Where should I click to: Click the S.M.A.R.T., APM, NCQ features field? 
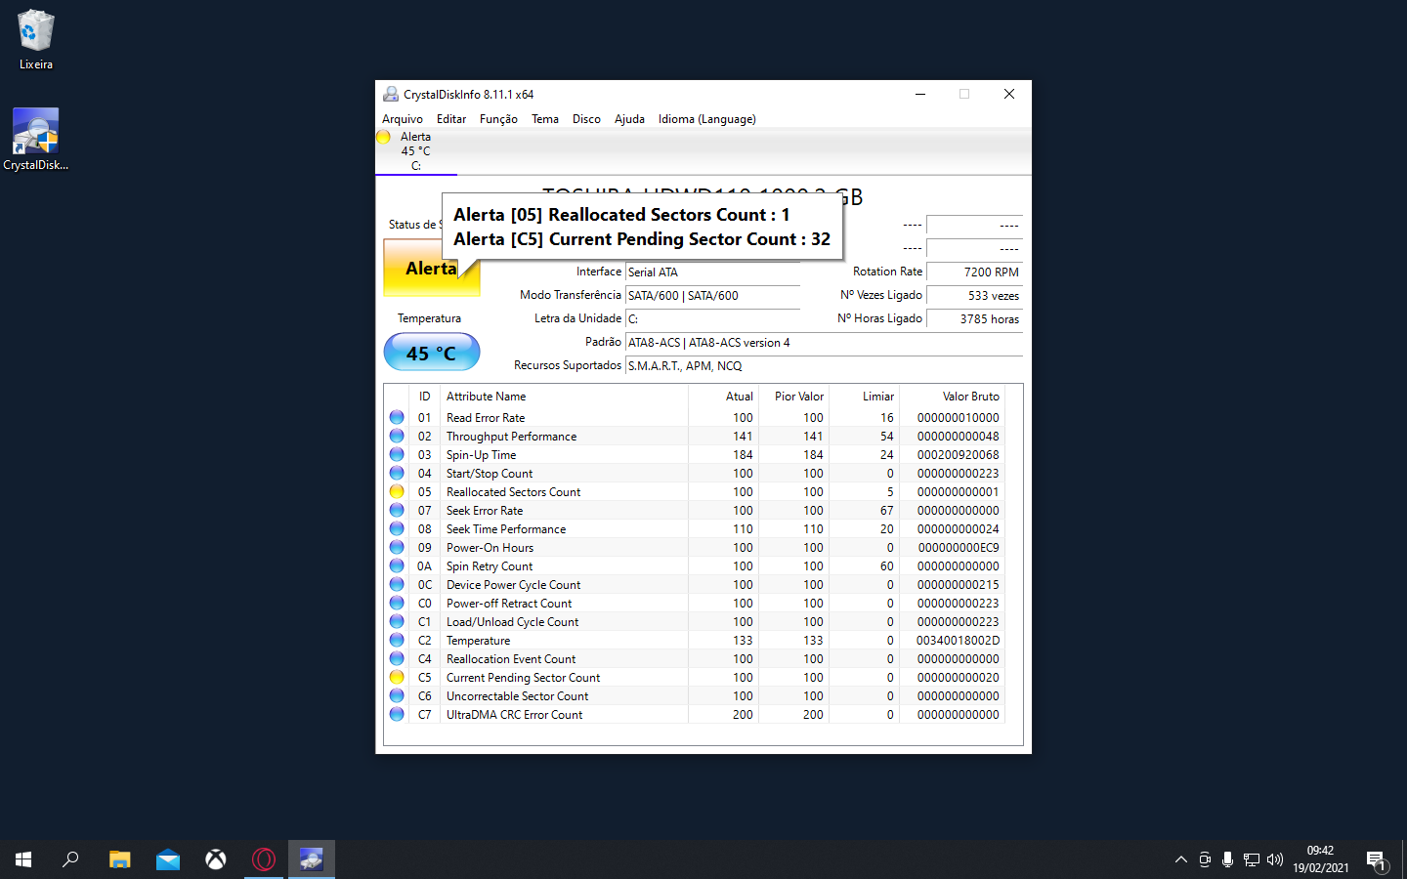tap(824, 366)
